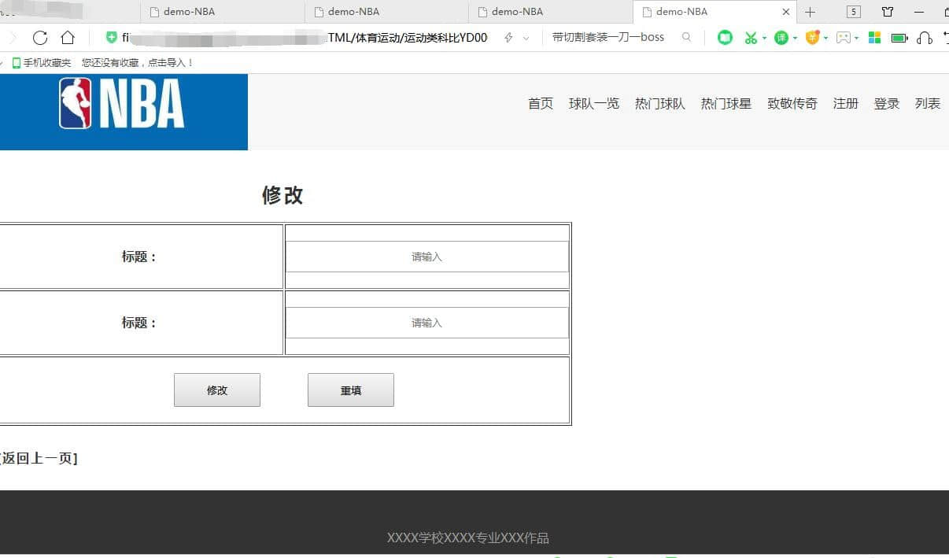Screen dimensions: 949x558
Task: Expand the translate icon dropdown arrow
Action: [795, 38]
